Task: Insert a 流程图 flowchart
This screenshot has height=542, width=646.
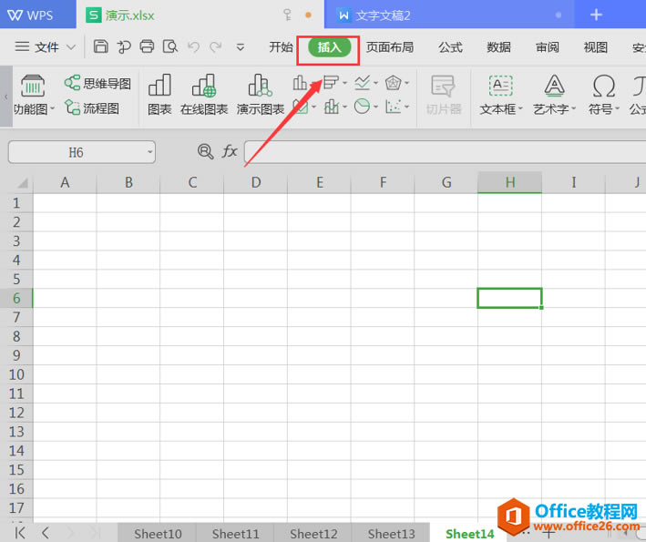Action: coord(92,108)
